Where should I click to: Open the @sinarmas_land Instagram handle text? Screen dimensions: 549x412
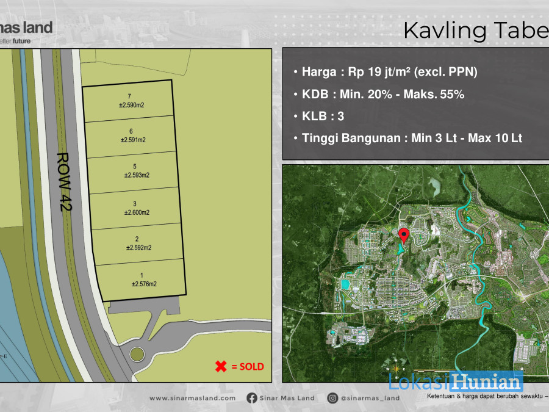(x=370, y=398)
